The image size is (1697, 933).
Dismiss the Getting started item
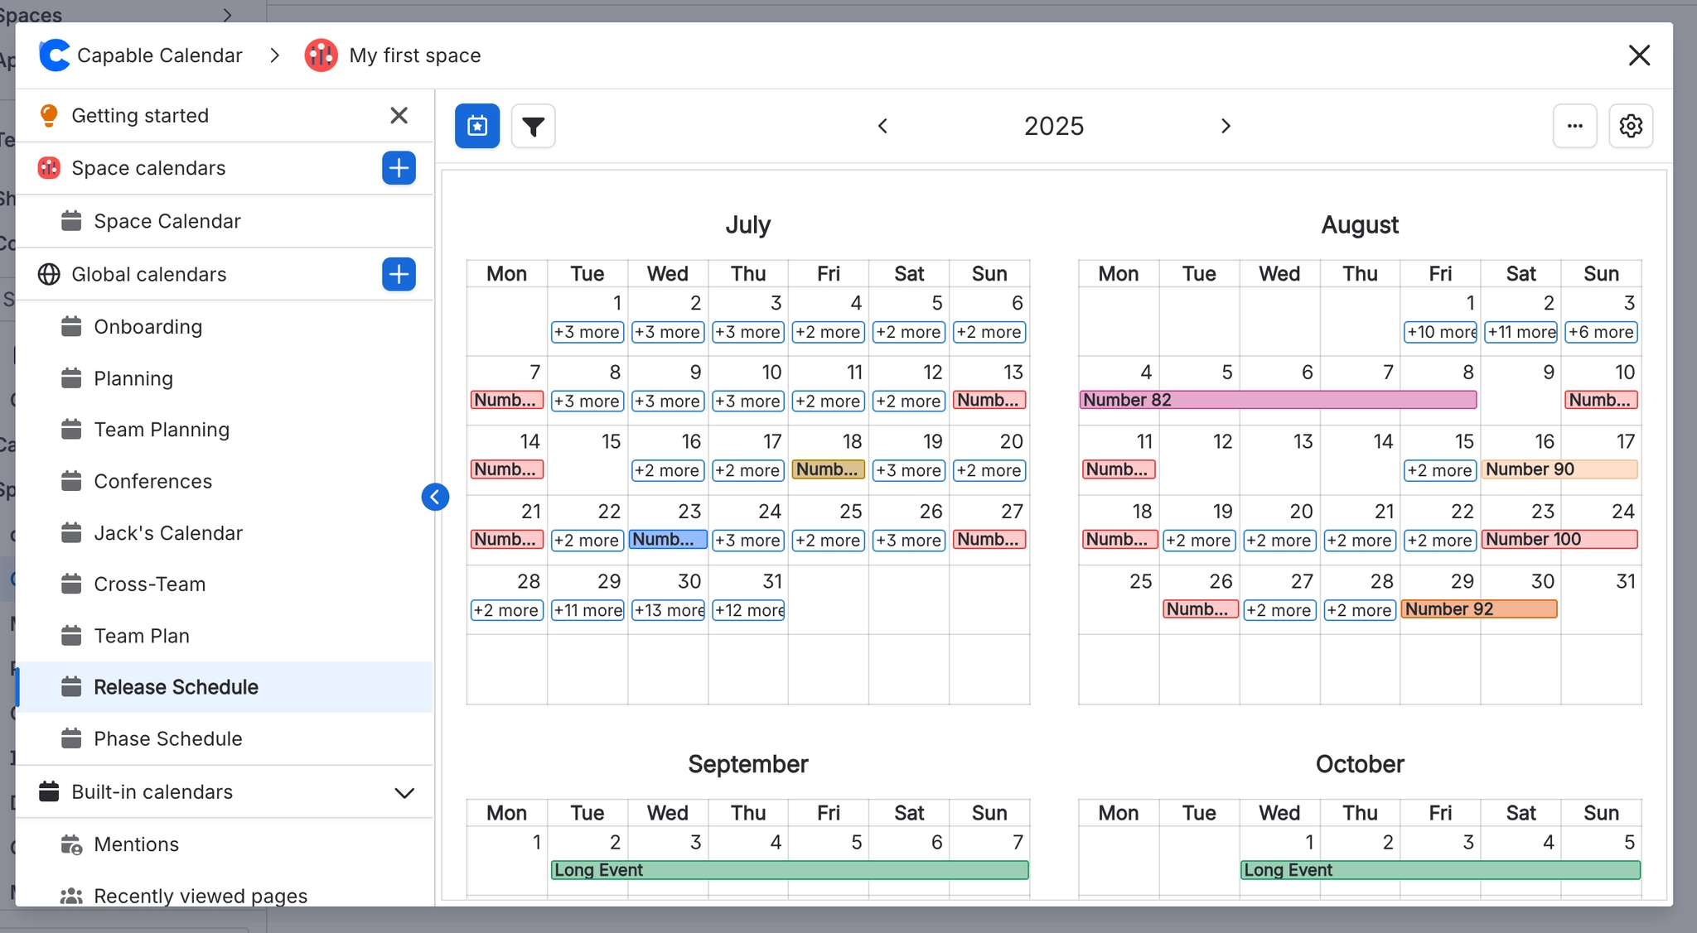[399, 116]
